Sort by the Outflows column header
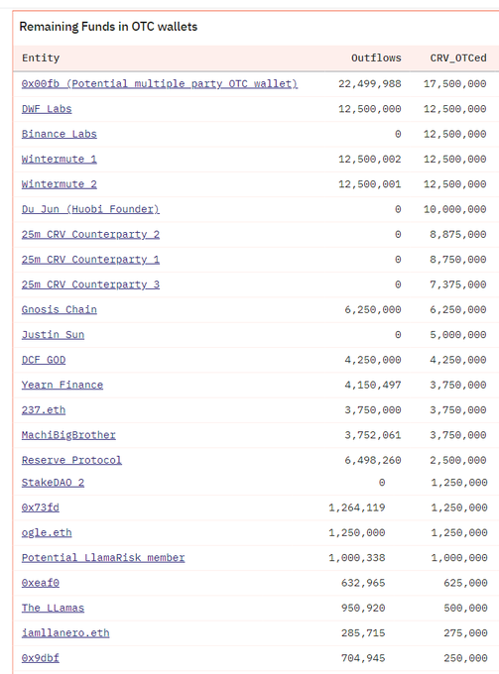The image size is (499, 674). coord(376,58)
